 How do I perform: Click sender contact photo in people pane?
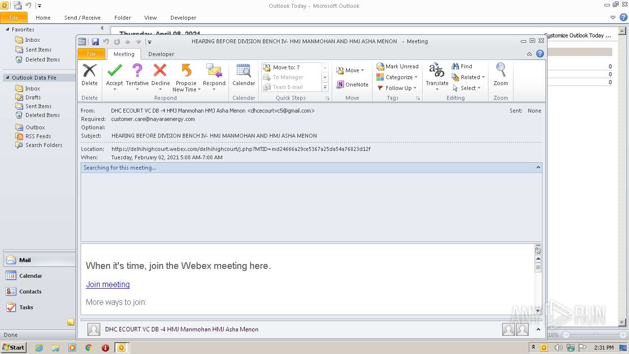click(x=93, y=329)
